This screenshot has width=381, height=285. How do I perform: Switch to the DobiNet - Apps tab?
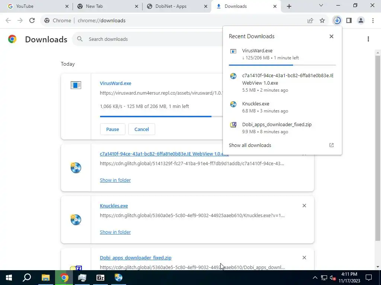pyautogui.click(x=177, y=6)
